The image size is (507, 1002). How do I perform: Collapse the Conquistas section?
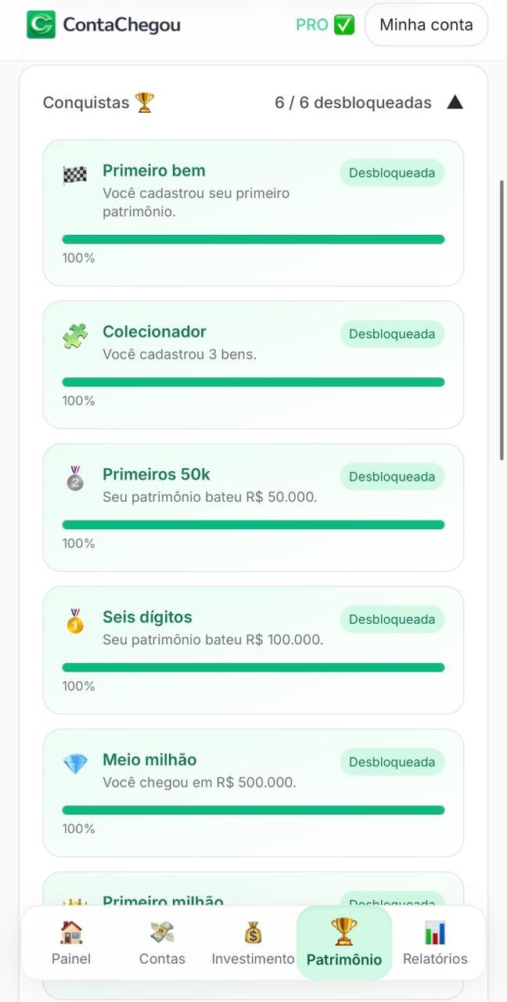click(455, 101)
